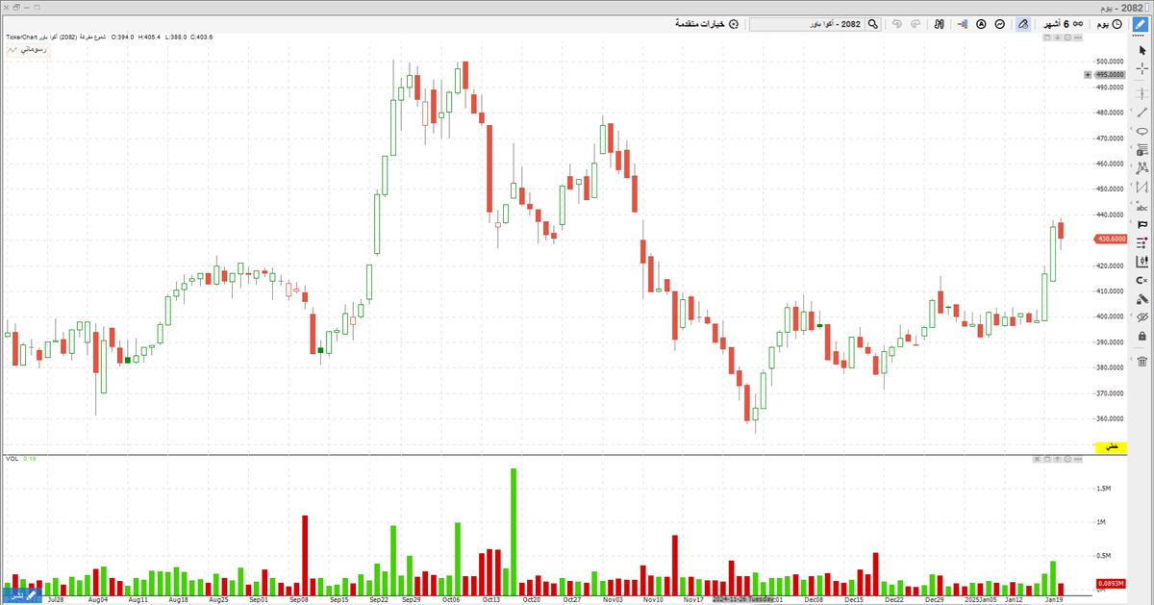Click the clear indicators C× tool

point(1141,280)
